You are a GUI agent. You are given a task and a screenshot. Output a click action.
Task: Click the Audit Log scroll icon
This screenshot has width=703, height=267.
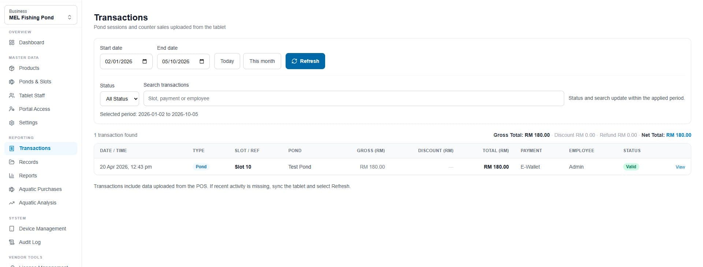tap(12, 242)
